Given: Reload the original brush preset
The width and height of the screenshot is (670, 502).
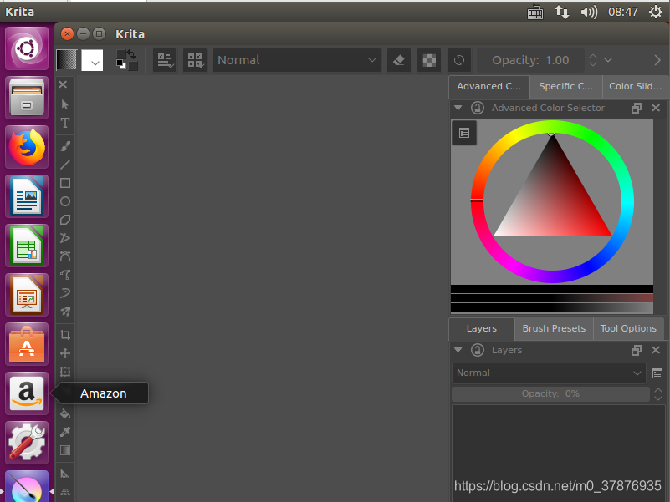Looking at the screenshot, I should [x=459, y=60].
